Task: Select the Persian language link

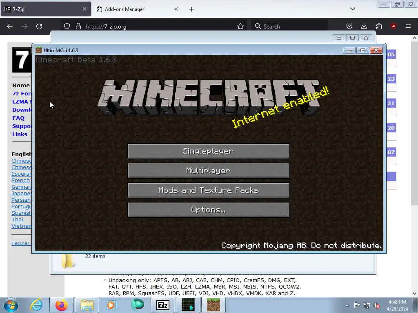Action: click(x=21, y=200)
